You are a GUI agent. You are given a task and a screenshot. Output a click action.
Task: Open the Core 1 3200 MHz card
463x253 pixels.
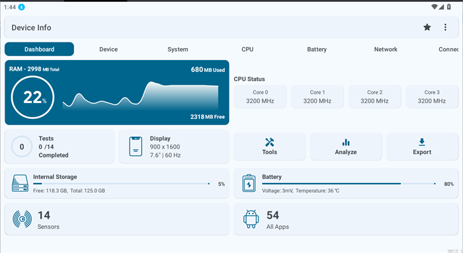point(317,96)
